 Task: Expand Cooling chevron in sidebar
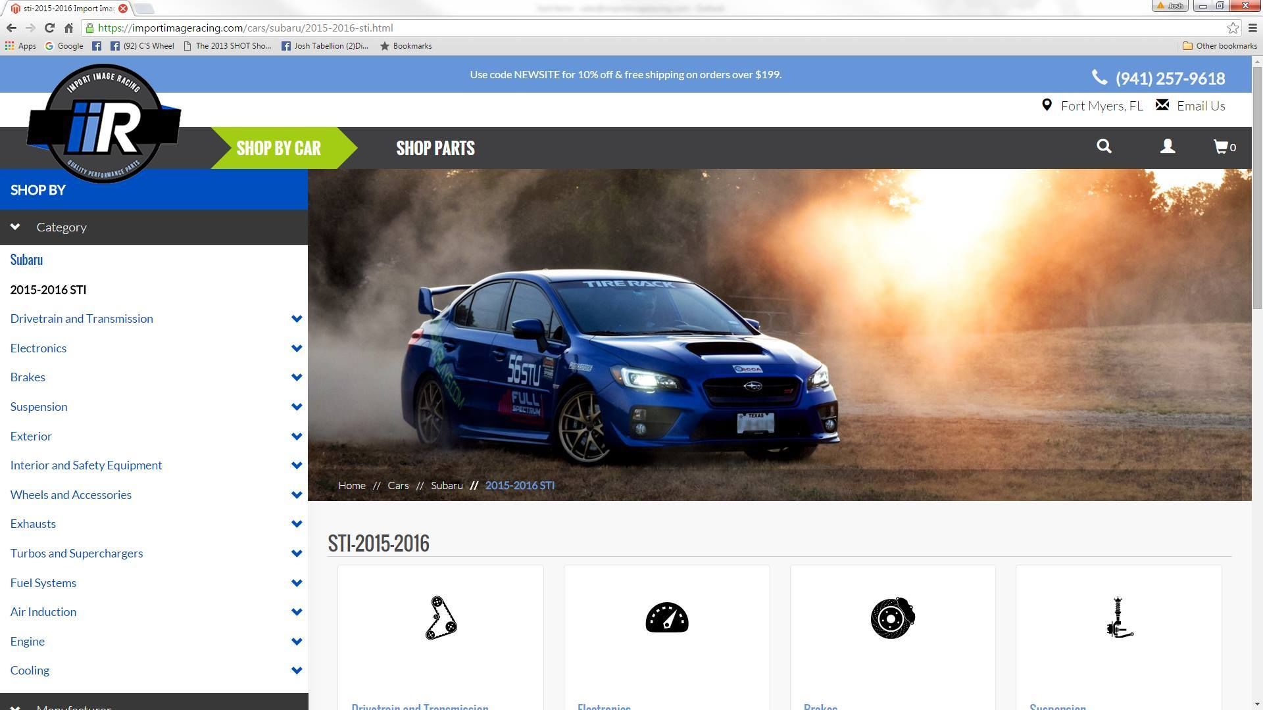coord(297,671)
